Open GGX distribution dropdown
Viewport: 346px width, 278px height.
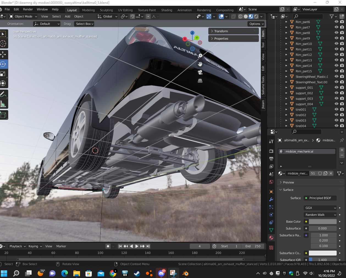point(320,208)
